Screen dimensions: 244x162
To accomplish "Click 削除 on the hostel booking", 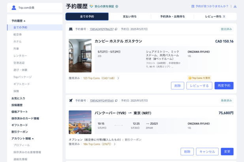I will point(178,86).
